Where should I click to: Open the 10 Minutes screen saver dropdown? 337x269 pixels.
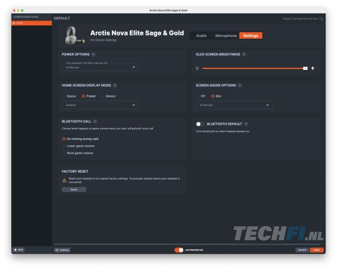coord(234,105)
